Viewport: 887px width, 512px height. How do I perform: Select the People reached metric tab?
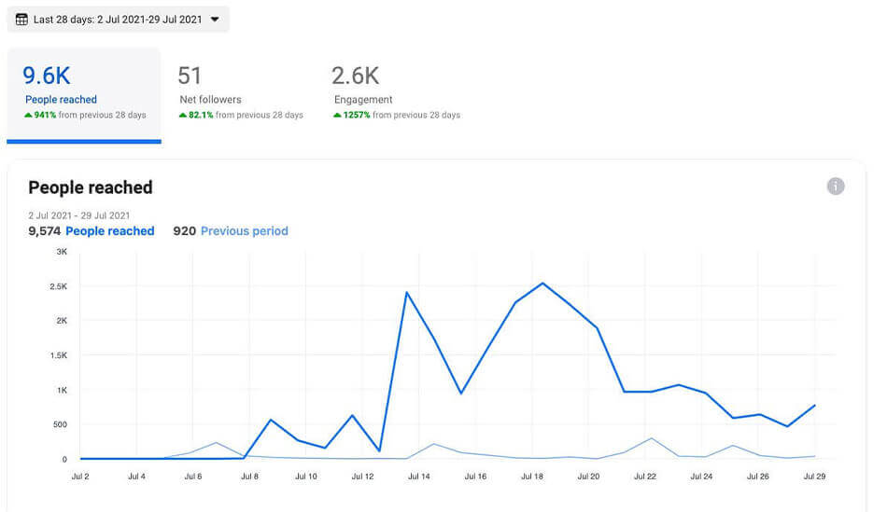click(x=84, y=94)
